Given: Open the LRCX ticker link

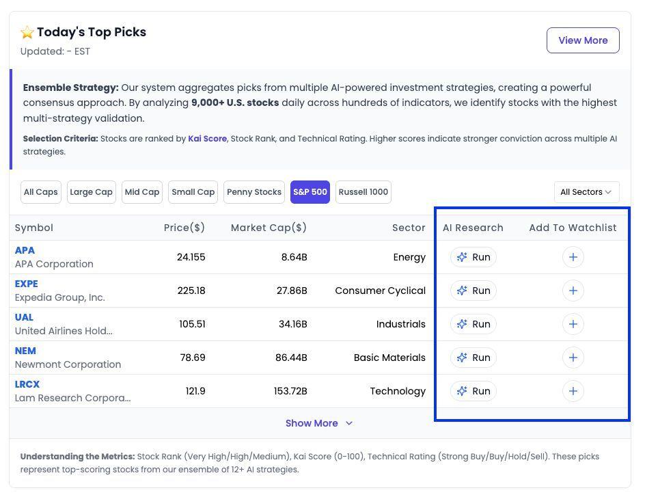Looking at the screenshot, I should point(27,384).
